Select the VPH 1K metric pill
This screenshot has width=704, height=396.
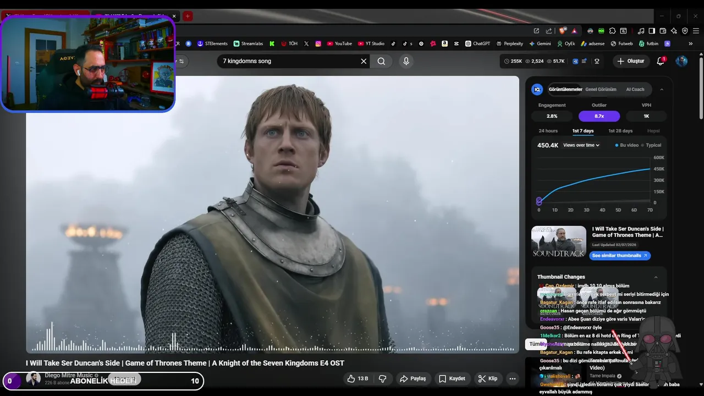[646, 116]
